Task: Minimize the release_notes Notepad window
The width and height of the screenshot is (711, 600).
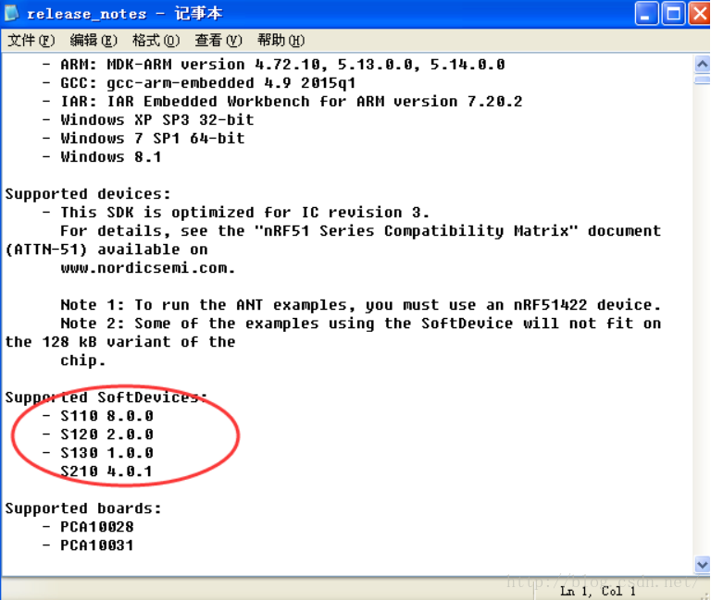Action: [646, 13]
